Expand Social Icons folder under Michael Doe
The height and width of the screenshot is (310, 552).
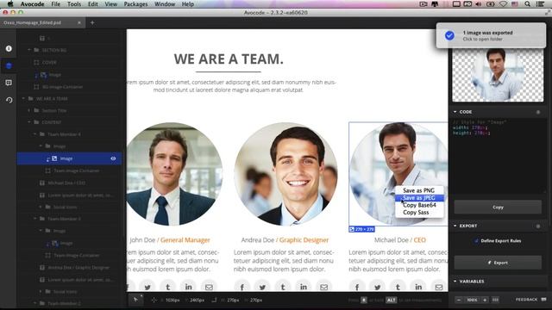pos(41,207)
